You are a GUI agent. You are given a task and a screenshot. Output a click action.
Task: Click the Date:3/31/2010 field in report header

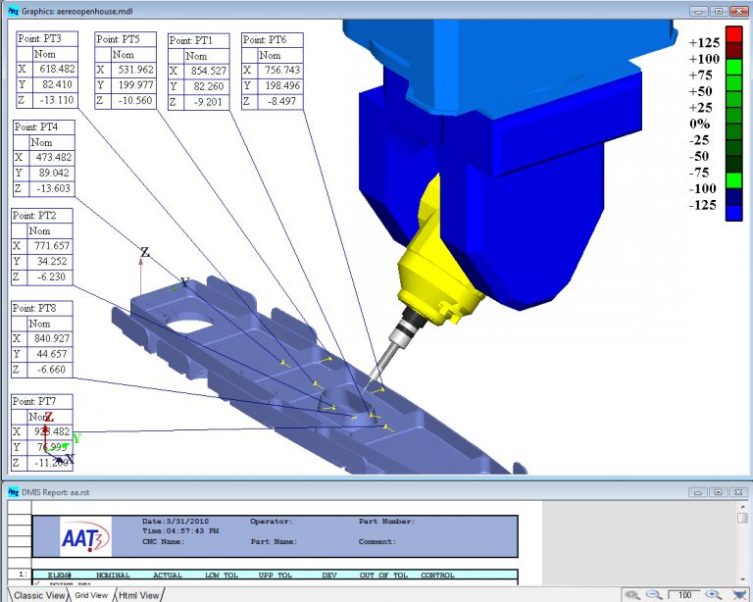click(176, 522)
